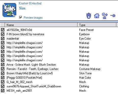Click the Skin Tone type cell

(85, 73)
